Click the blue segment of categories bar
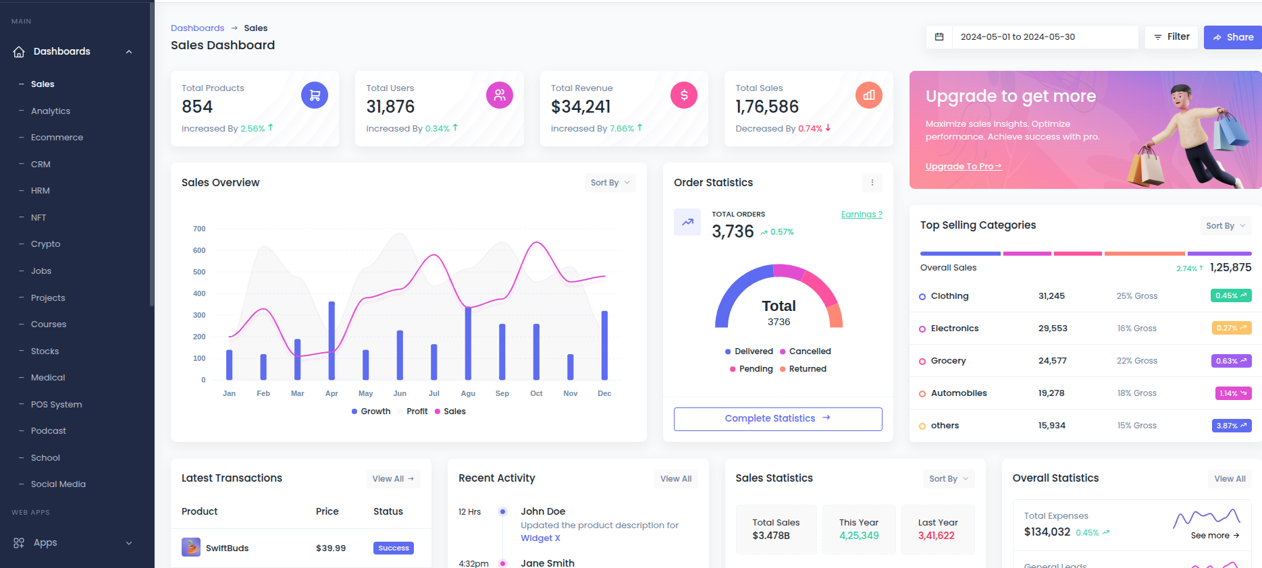 click(x=959, y=254)
